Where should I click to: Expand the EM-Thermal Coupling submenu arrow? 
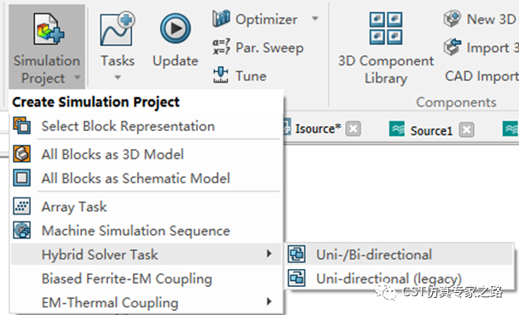(269, 301)
